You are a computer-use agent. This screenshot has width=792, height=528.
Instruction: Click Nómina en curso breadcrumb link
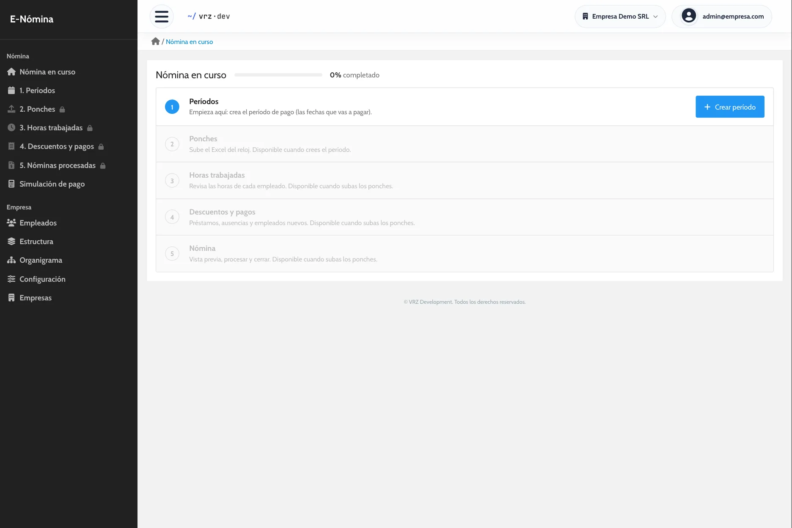pos(189,42)
